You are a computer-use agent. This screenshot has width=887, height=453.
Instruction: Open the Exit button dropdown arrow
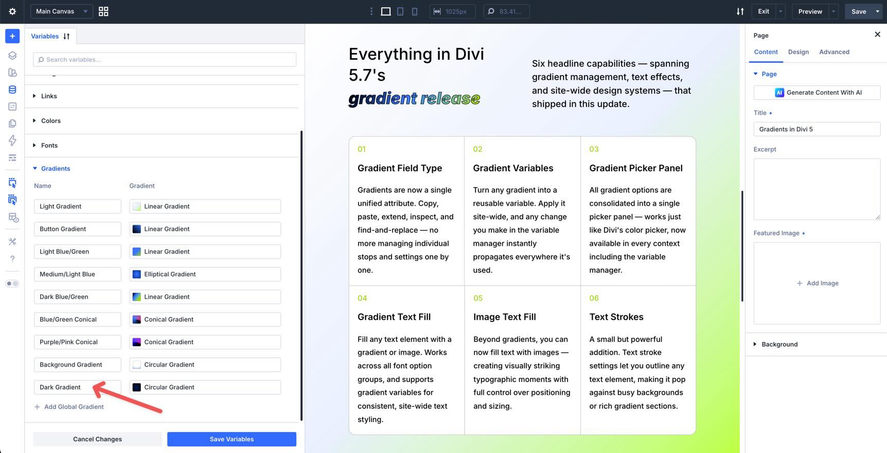(x=780, y=11)
